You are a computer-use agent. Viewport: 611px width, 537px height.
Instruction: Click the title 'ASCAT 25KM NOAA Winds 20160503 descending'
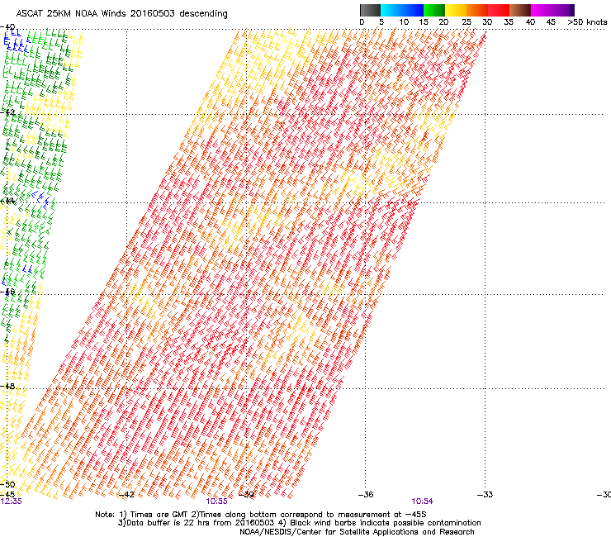[x=121, y=14]
